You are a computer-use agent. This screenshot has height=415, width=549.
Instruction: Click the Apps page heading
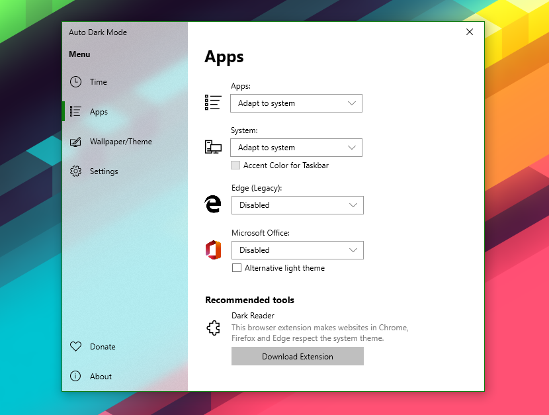click(224, 57)
